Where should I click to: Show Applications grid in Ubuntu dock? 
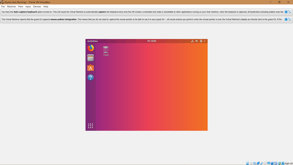(90, 126)
